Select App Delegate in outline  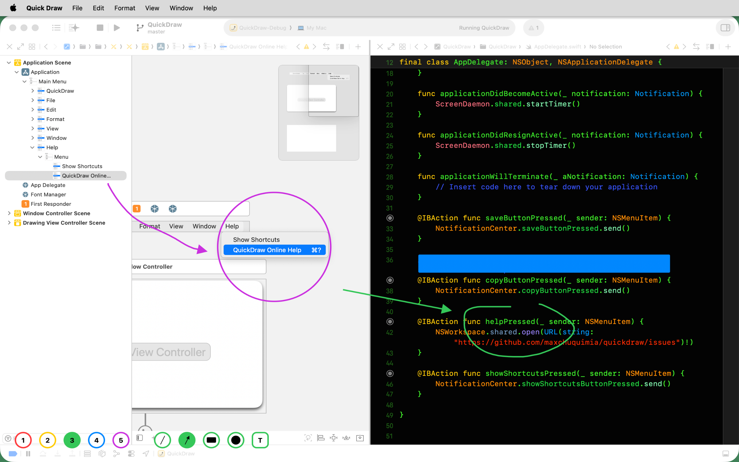pos(48,185)
